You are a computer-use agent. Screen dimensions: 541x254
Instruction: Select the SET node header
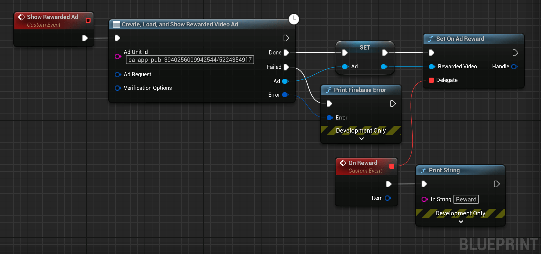point(365,47)
